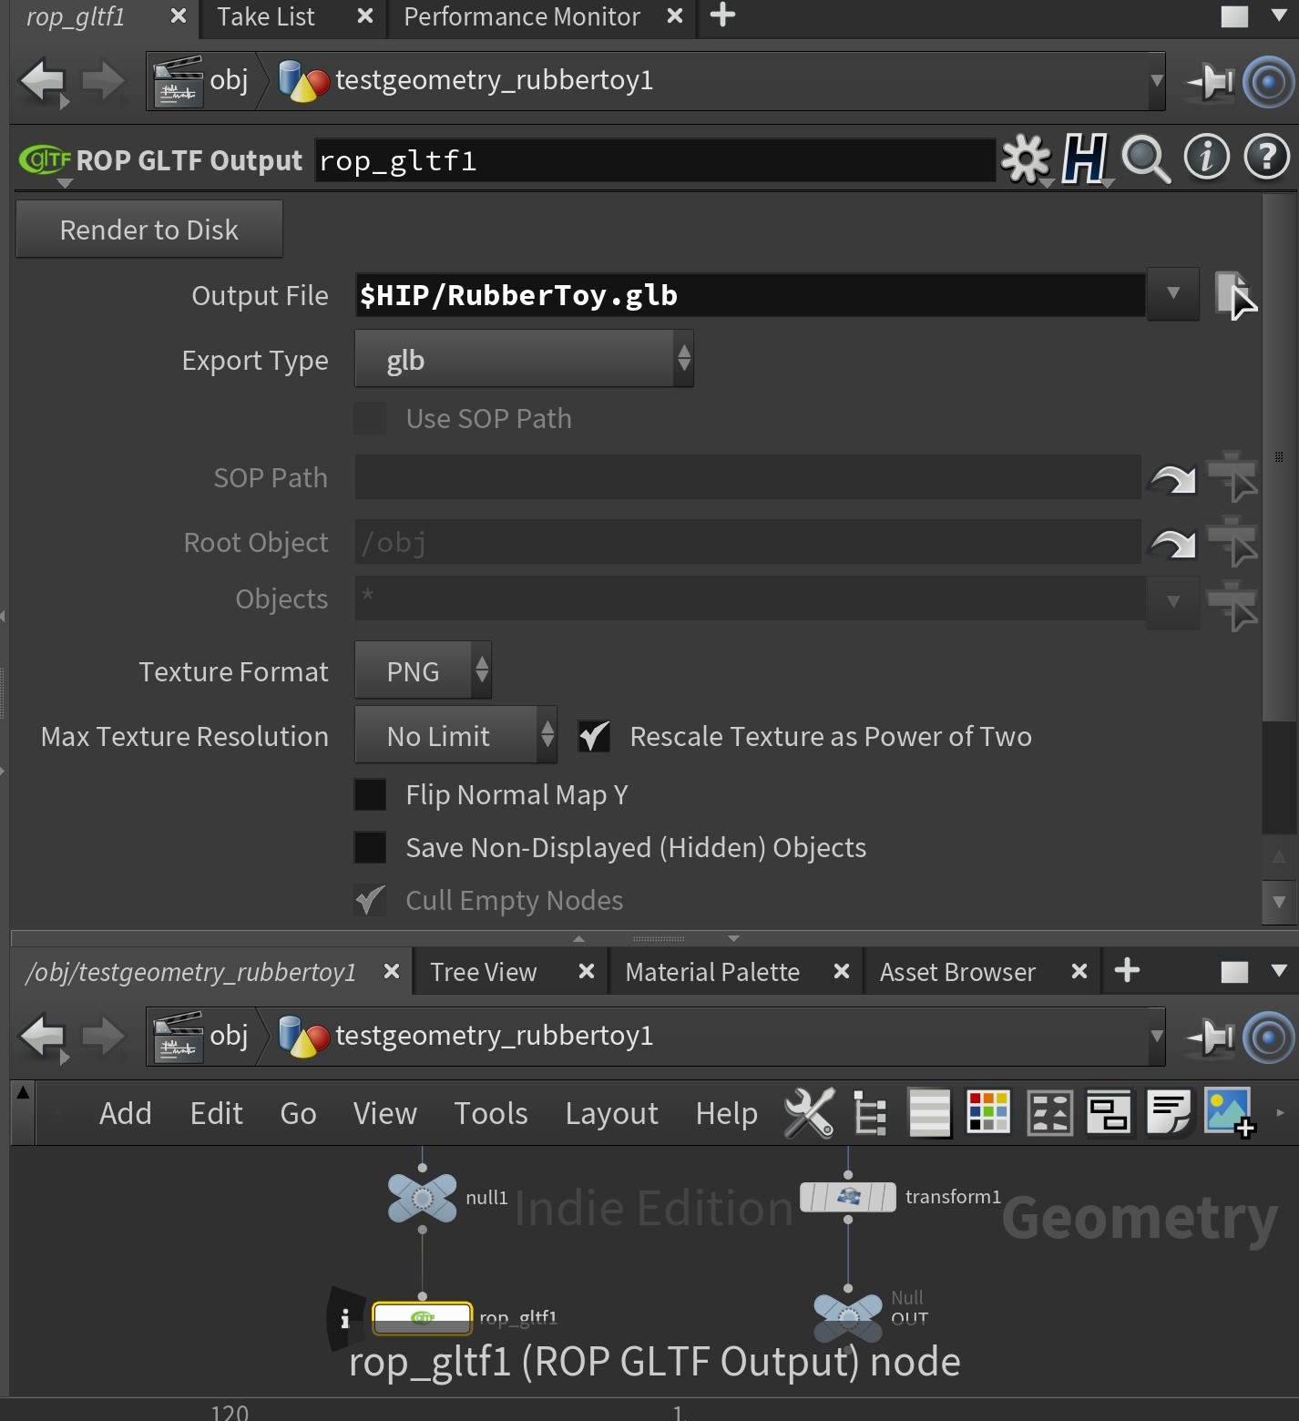This screenshot has height=1421, width=1299.
Task: Open the network editor path dropdown arrow
Action: point(1156,1036)
